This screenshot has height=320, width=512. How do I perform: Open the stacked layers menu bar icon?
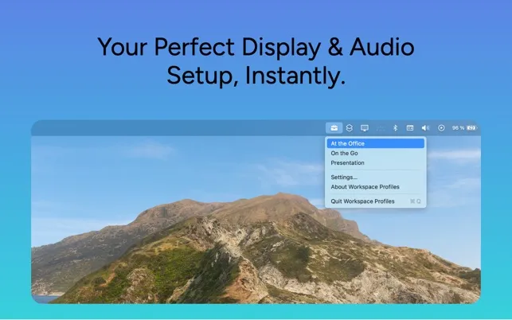[x=350, y=127]
